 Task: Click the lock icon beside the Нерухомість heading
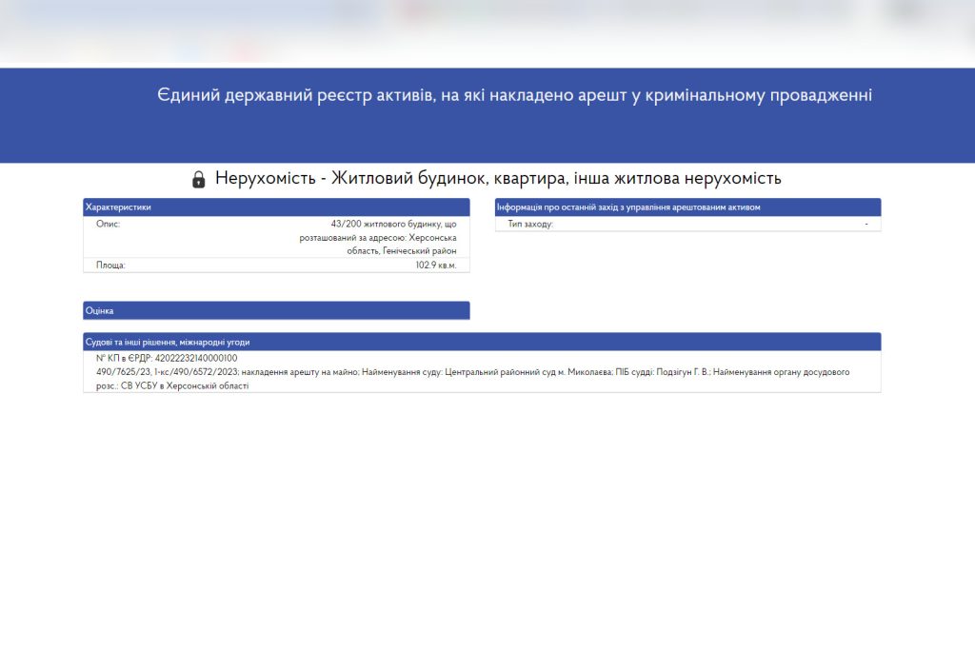198,179
